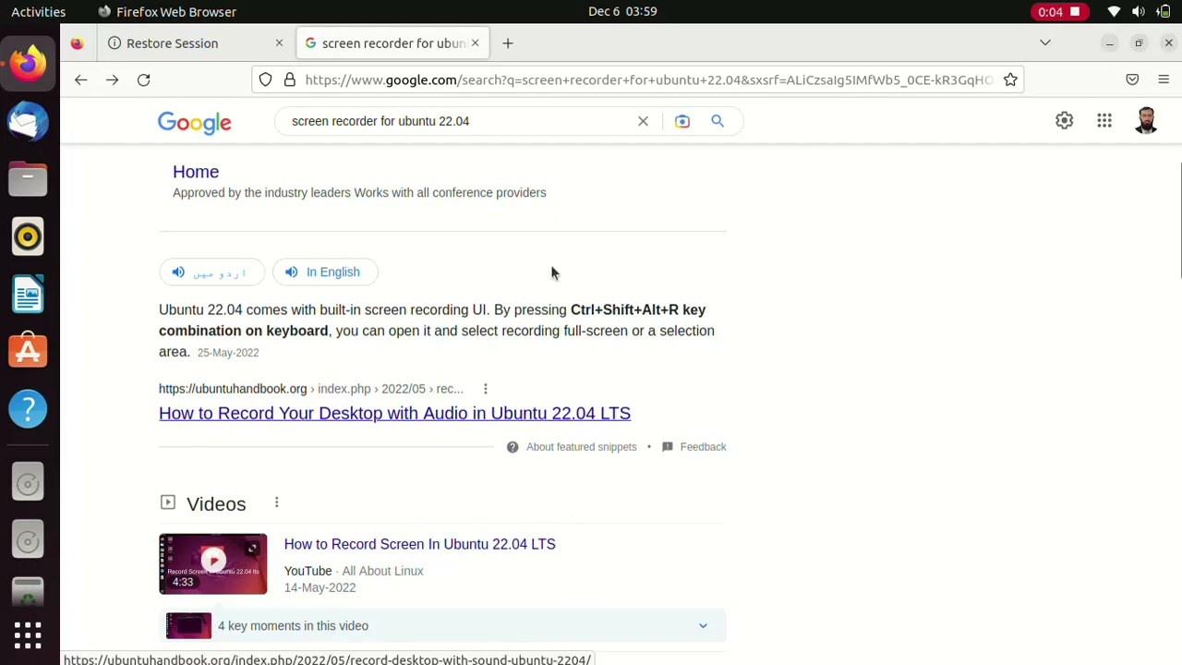Show site security shield information

(265, 80)
